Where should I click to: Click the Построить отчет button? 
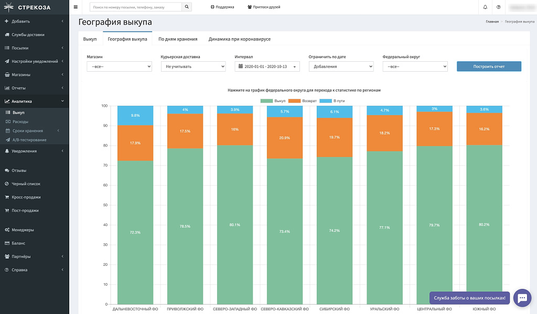489,66
